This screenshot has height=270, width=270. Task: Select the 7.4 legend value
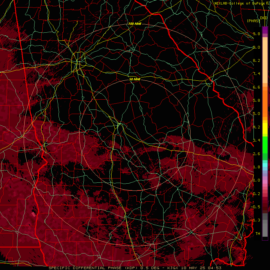(x=256, y=74)
